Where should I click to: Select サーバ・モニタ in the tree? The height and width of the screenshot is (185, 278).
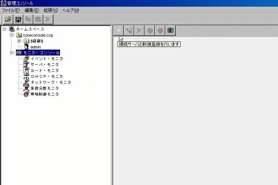(x=45, y=65)
